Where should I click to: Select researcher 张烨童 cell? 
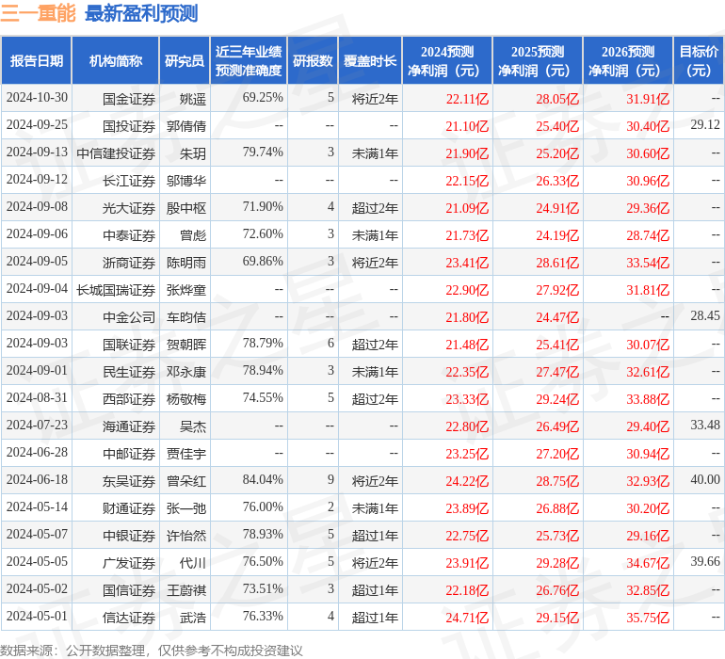point(186,290)
